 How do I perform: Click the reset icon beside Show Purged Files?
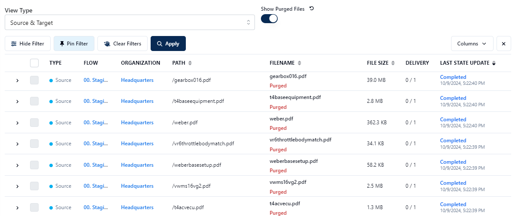point(312,9)
